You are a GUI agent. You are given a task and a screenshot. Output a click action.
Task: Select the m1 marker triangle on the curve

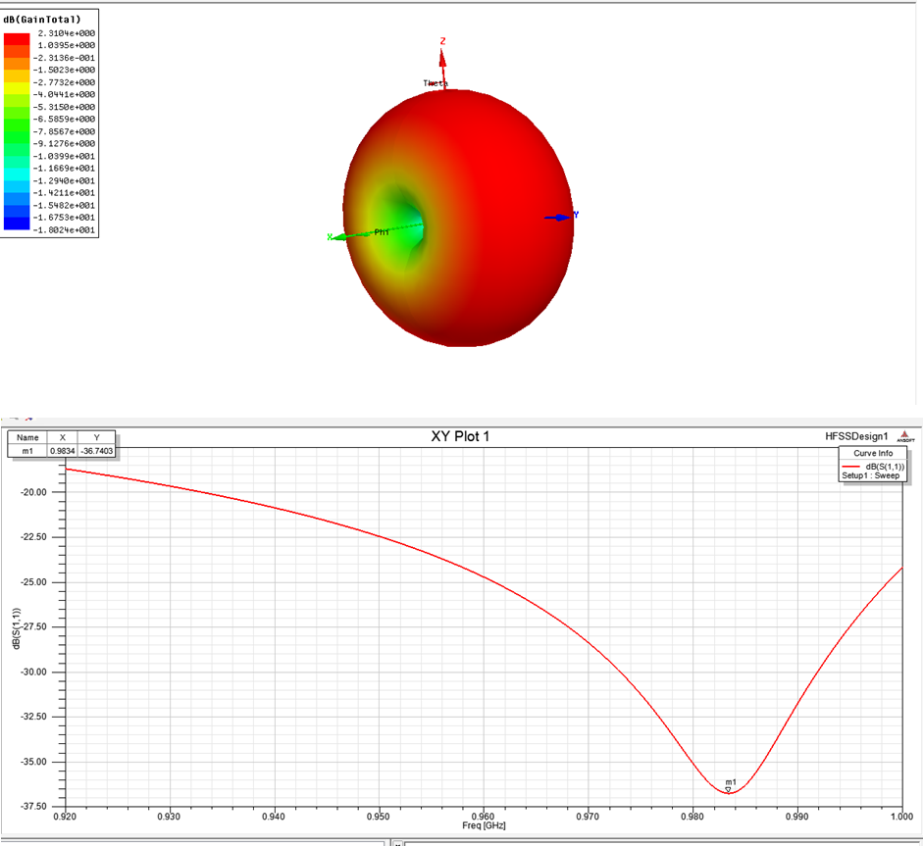pyautogui.click(x=728, y=789)
